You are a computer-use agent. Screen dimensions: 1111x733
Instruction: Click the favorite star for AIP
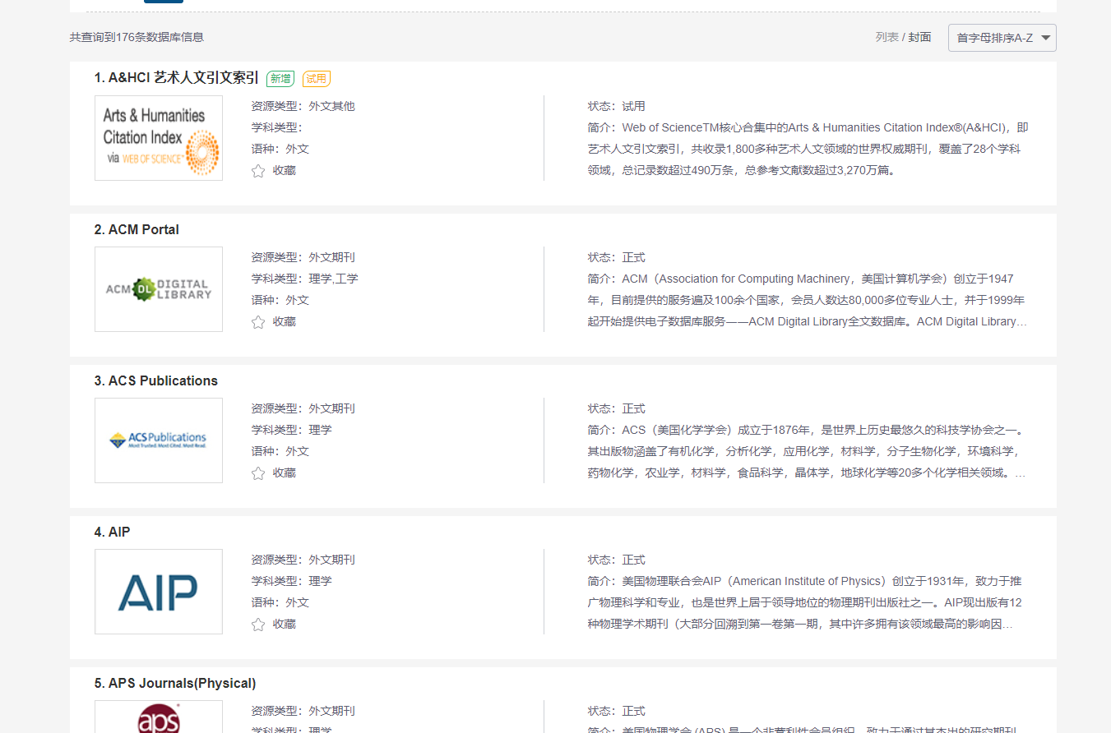click(x=258, y=625)
